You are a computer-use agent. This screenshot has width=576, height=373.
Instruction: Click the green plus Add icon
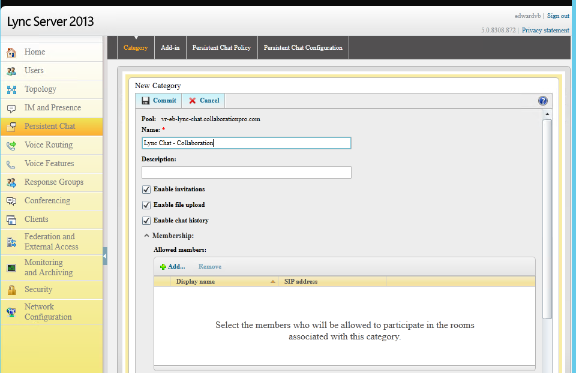(x=163, y=267)
